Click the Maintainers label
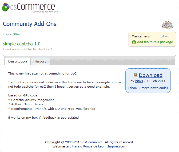The width and height of the screenshot is (179, 152). [141, 36]
